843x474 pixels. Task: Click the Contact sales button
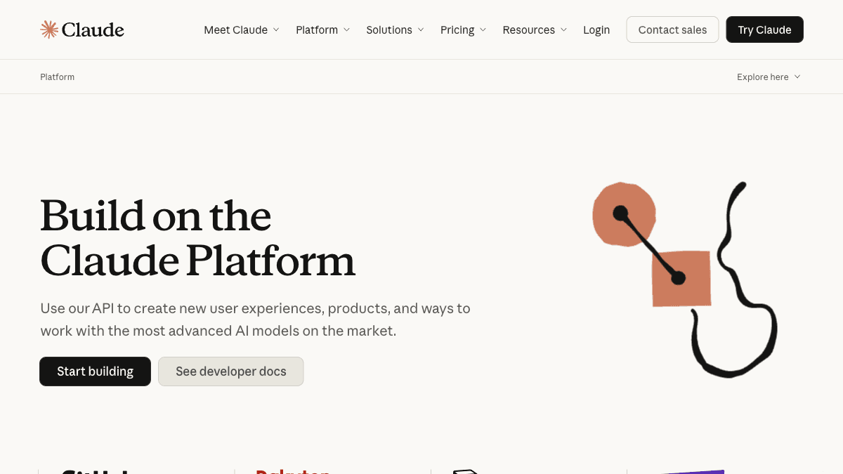(x=672, y=29)
